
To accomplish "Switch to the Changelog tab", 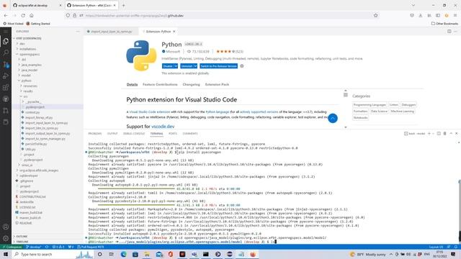I will (x=191, y=85).
